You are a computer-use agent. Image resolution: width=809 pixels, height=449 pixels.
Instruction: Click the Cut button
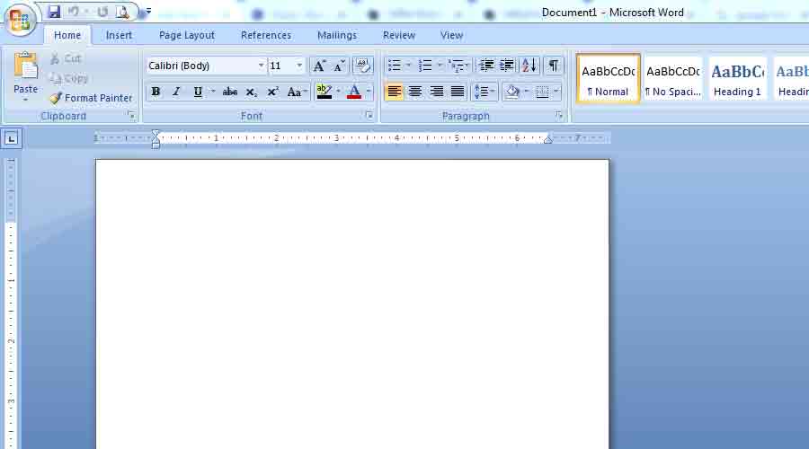[x=66, y=58]
